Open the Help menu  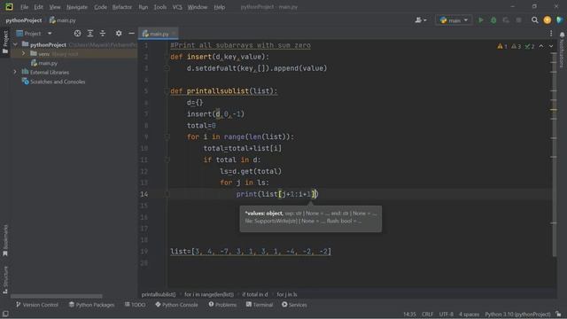[x=219, y=7]
